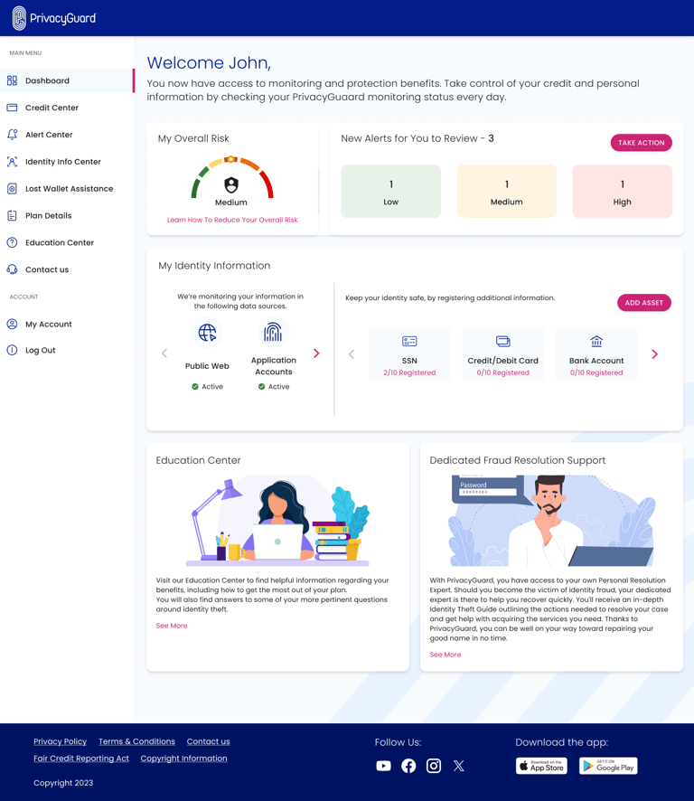Viewport: 694px width, 801px height.
Task: Click the My Account user icon
Action: 13,324
